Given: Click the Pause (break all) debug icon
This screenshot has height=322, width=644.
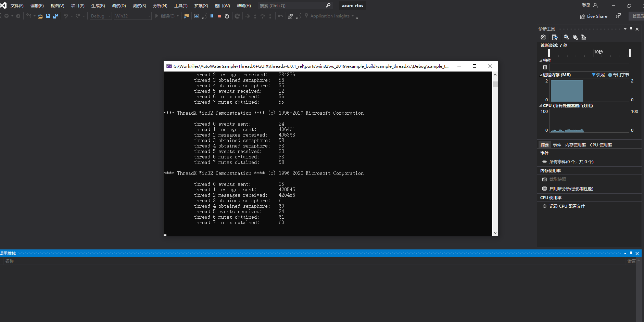Looking at the screenshot, I should point(212,16).
